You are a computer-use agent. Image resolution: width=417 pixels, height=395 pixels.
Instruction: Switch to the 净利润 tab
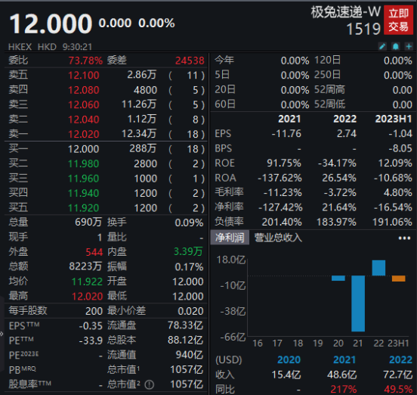coord(230,238)
